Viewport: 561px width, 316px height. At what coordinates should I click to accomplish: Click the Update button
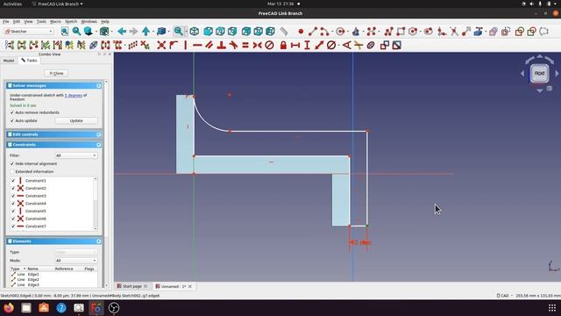(x=76, y=121)
